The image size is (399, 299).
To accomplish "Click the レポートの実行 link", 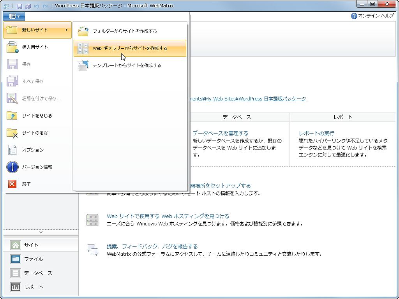I will tap(316, 133).
